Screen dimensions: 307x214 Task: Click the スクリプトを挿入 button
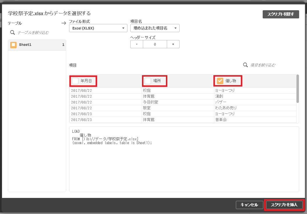[284, 205]
